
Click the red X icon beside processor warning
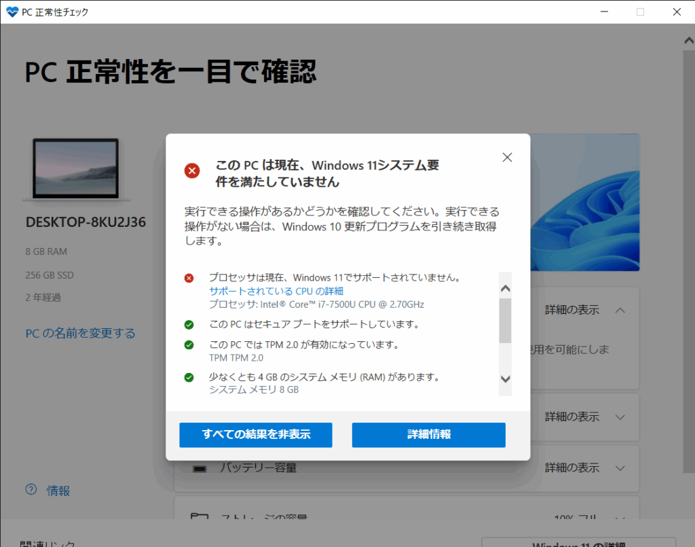tap(189, 278)
